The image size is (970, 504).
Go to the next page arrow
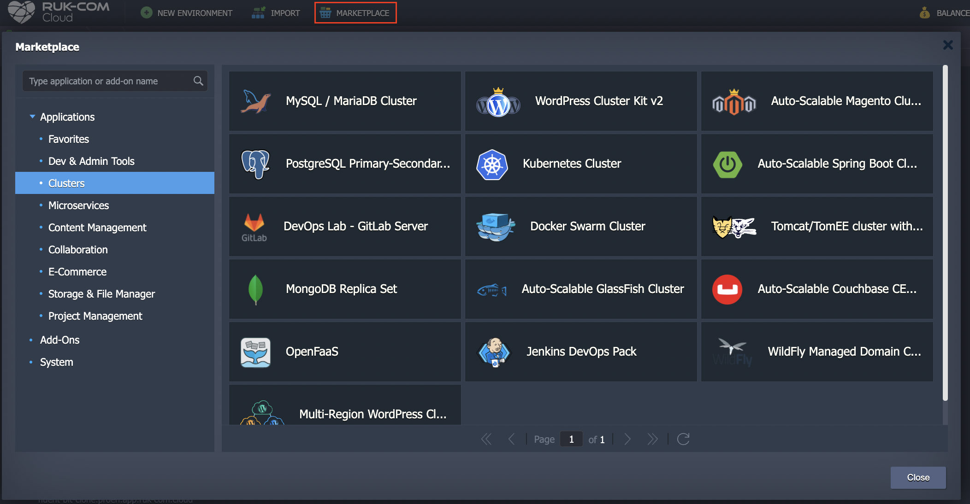point(627,439)
